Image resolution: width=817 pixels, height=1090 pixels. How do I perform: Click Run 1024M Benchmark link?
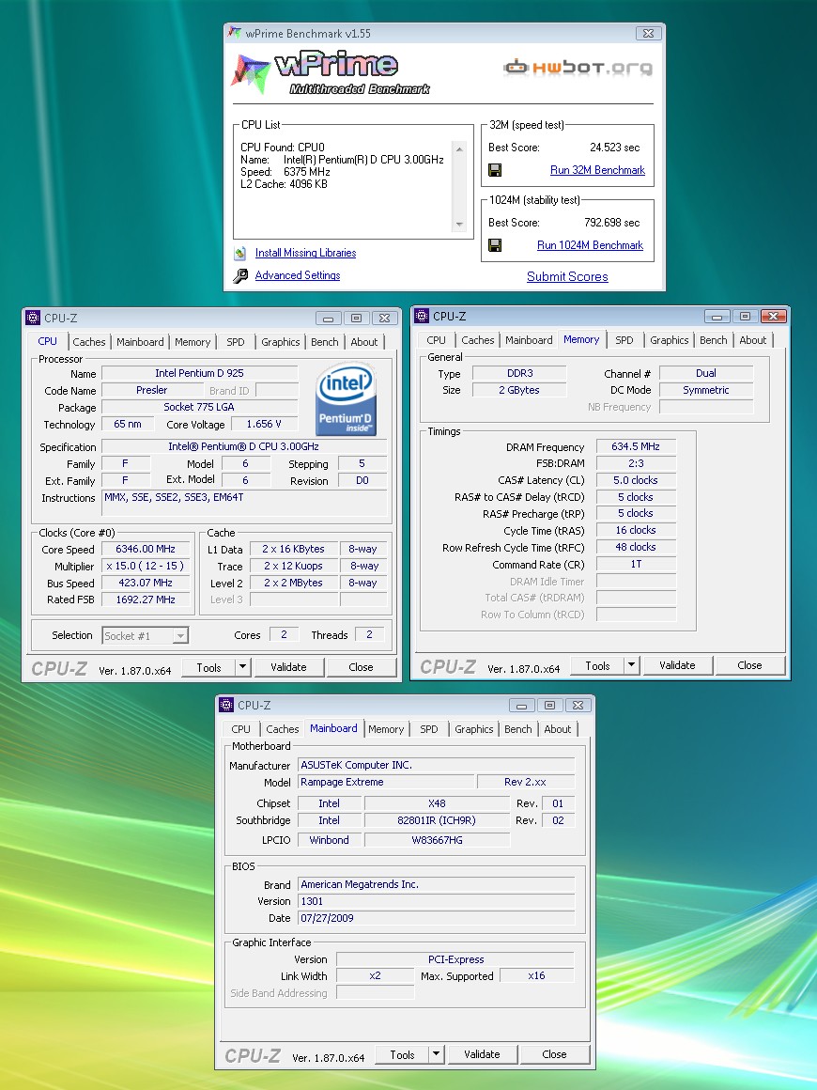[x=590, y=245]
